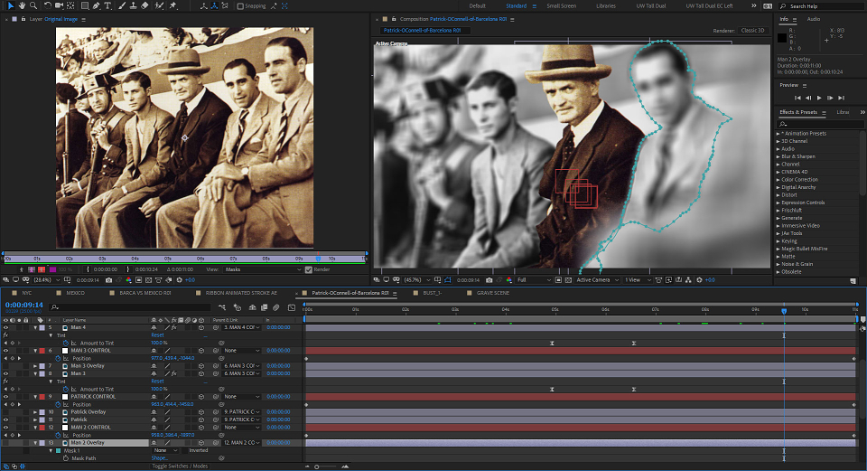Viewport: 867px width, 471px height.
Task: Hide the PATRICK CONTROL layer
Action: point(6,397)
